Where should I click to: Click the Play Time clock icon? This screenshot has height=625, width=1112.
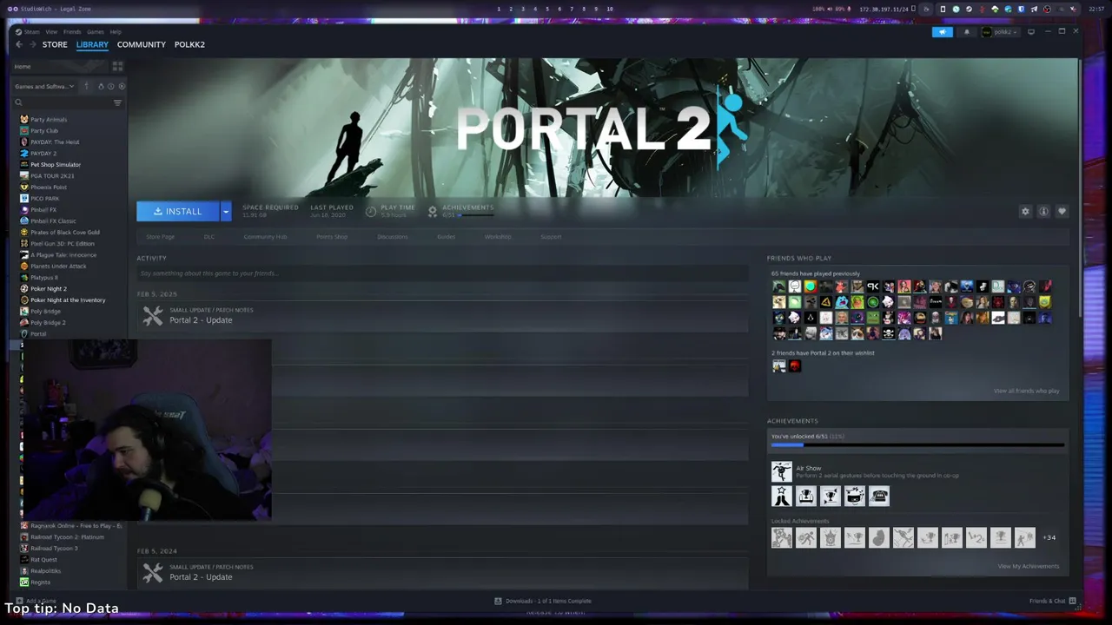tap(371, 211)
